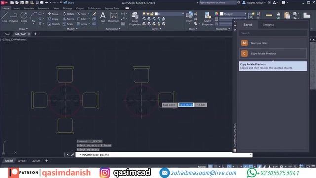Expand the Properties panel
The height and width of the screenshot is (178, 316).
coord(223,29)
